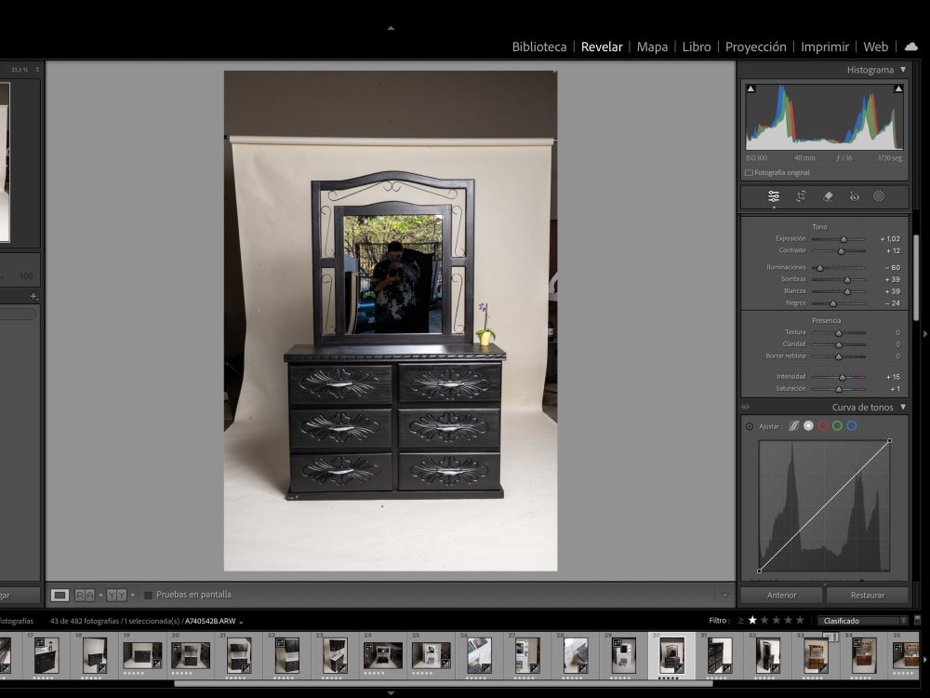
Task: Select filmstrip thumbnail number 31
Action: point(719,655)
